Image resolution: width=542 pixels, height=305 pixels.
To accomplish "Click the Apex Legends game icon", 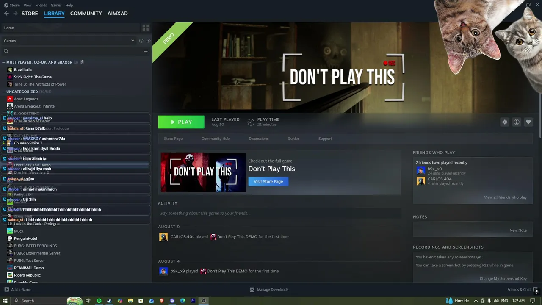I will pyautogui.click(x=10, y=99).
